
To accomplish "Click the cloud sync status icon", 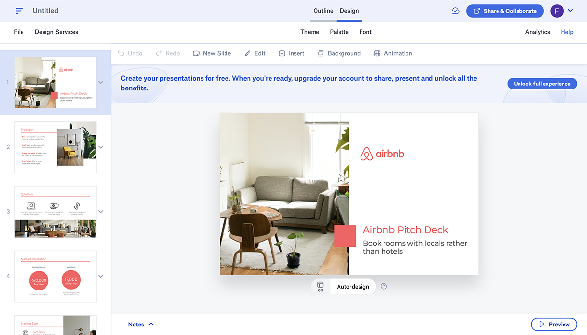I will [455, 10].
